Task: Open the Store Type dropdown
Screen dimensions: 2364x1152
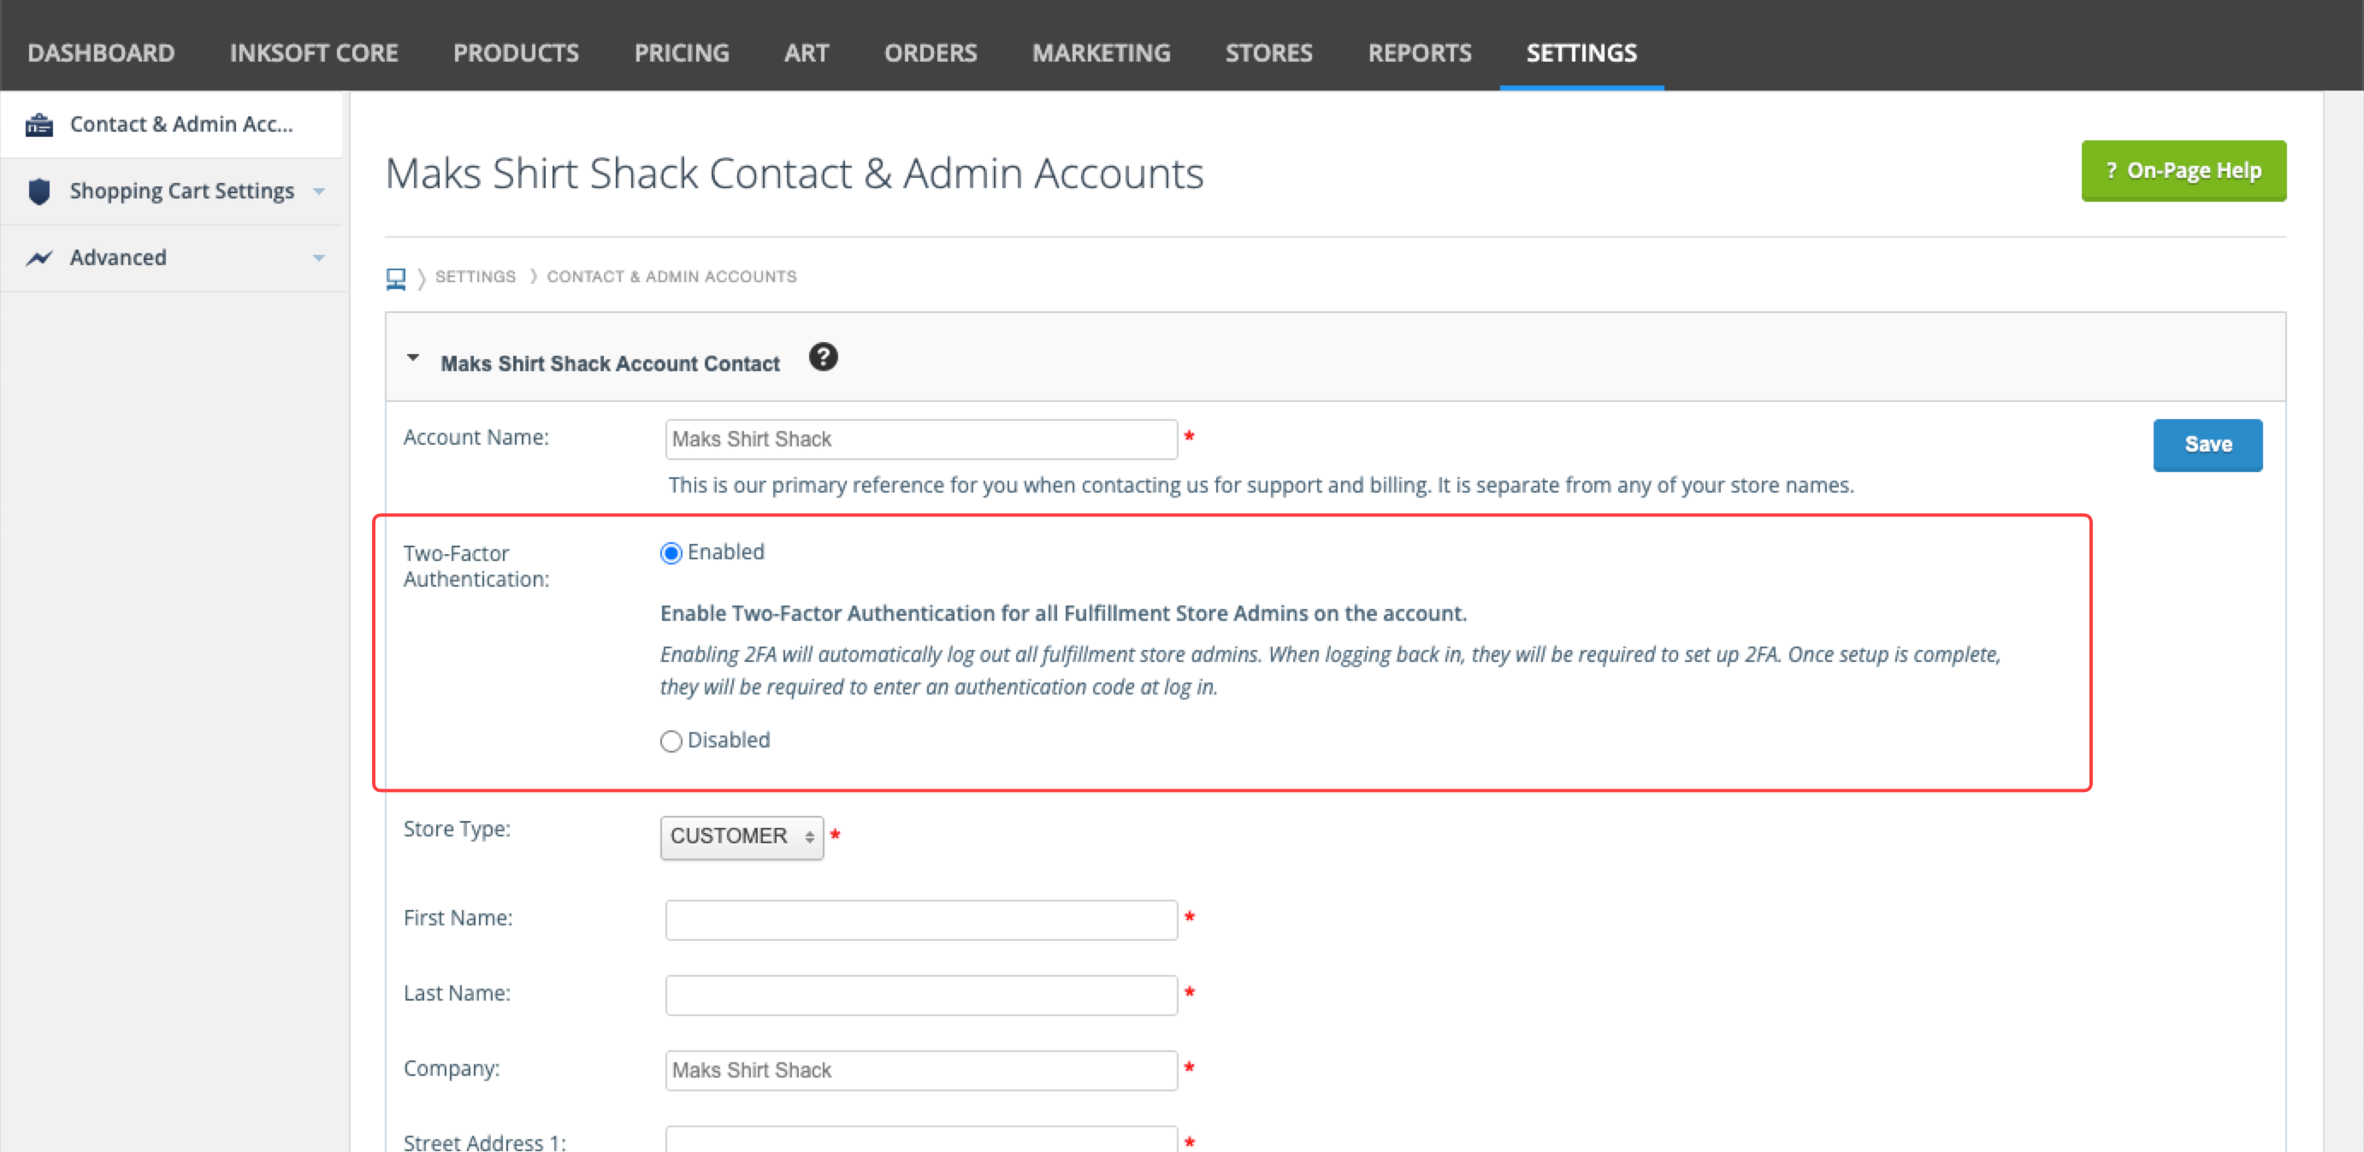Action: 741,836
